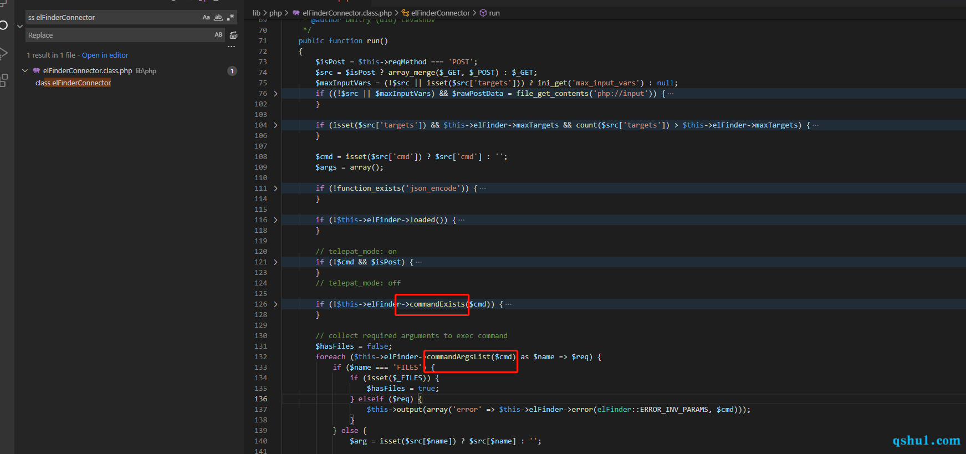966x454 pixels.
Task: Select elFinderConnector class breadcrumb
Action: (440, 13)
